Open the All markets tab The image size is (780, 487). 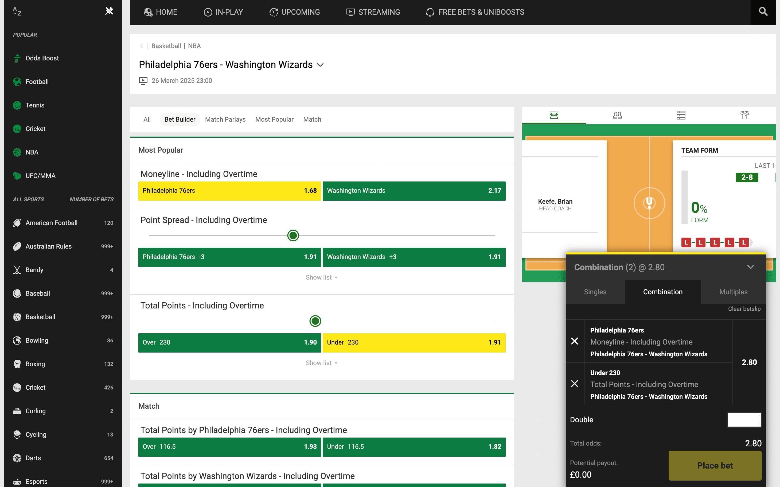[x=147, y=119]
